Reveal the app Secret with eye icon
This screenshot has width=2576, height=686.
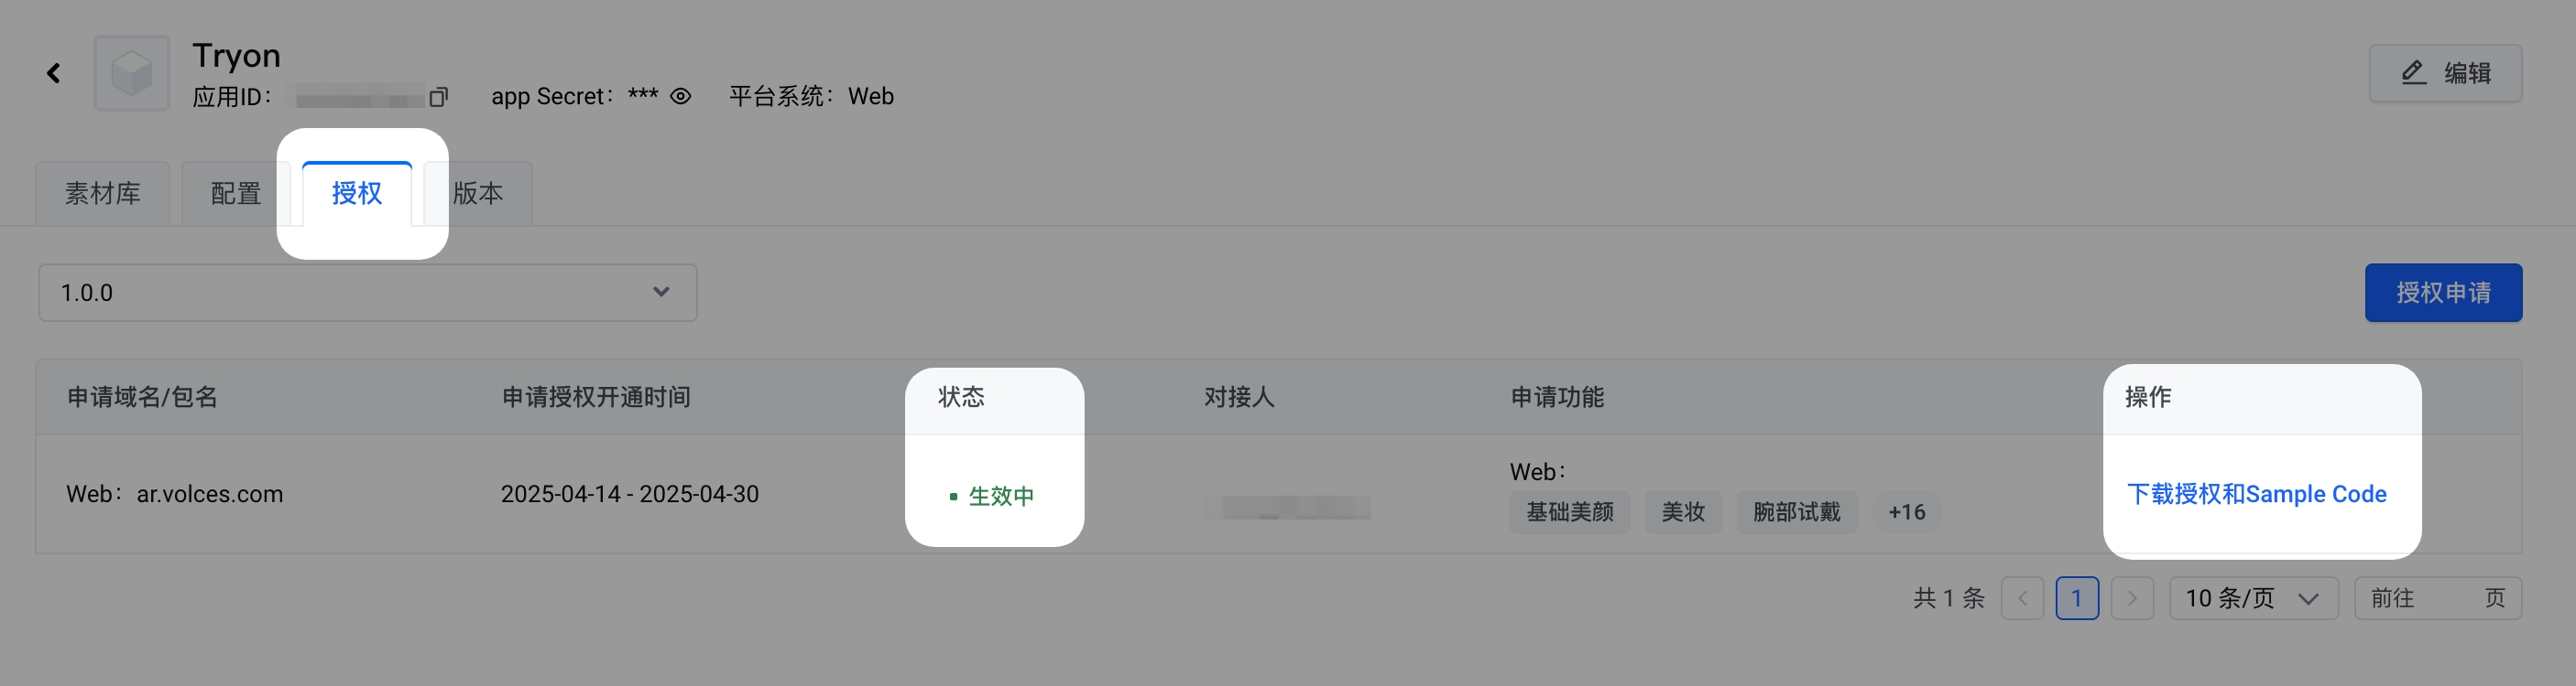point(681,97)
